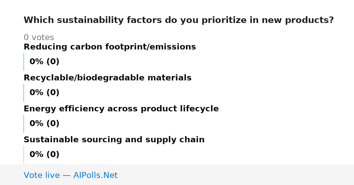Click the 0% (0) result for sustainable sourcing

point(44,155)
